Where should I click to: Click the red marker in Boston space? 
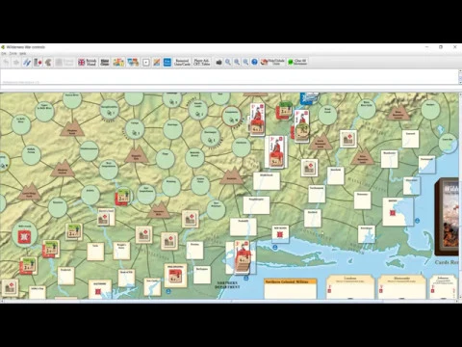393,213
